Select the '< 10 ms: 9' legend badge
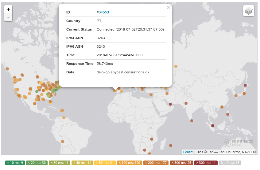Image resolution: width=260 pixels, height=170 pixels. (15, 163)
